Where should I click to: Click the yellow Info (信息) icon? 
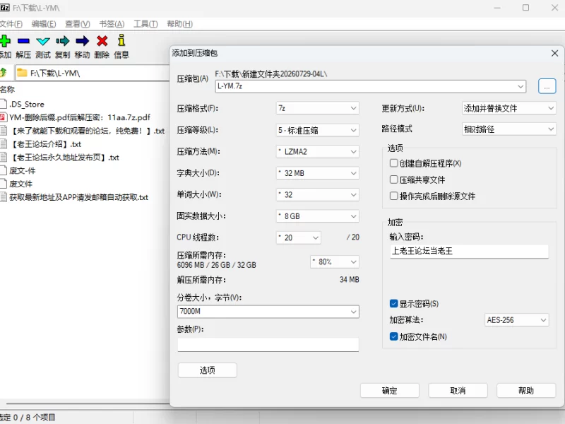click(121, 40)
